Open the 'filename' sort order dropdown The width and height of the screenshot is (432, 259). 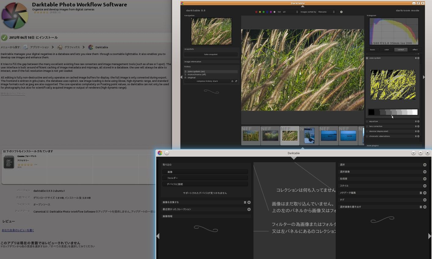(x=326, y=12)
